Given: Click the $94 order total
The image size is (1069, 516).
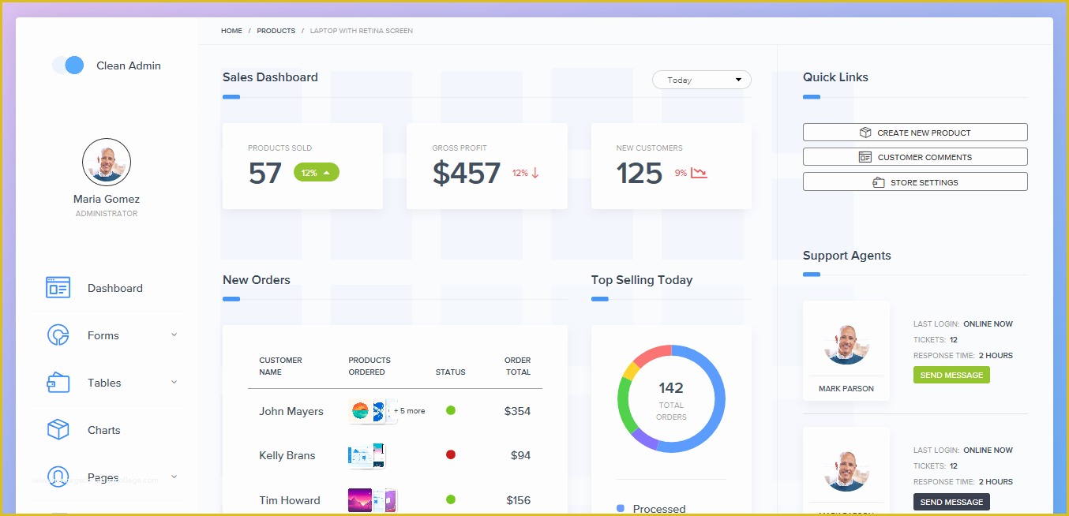Looking at the screenshot, I should (520, 455).
